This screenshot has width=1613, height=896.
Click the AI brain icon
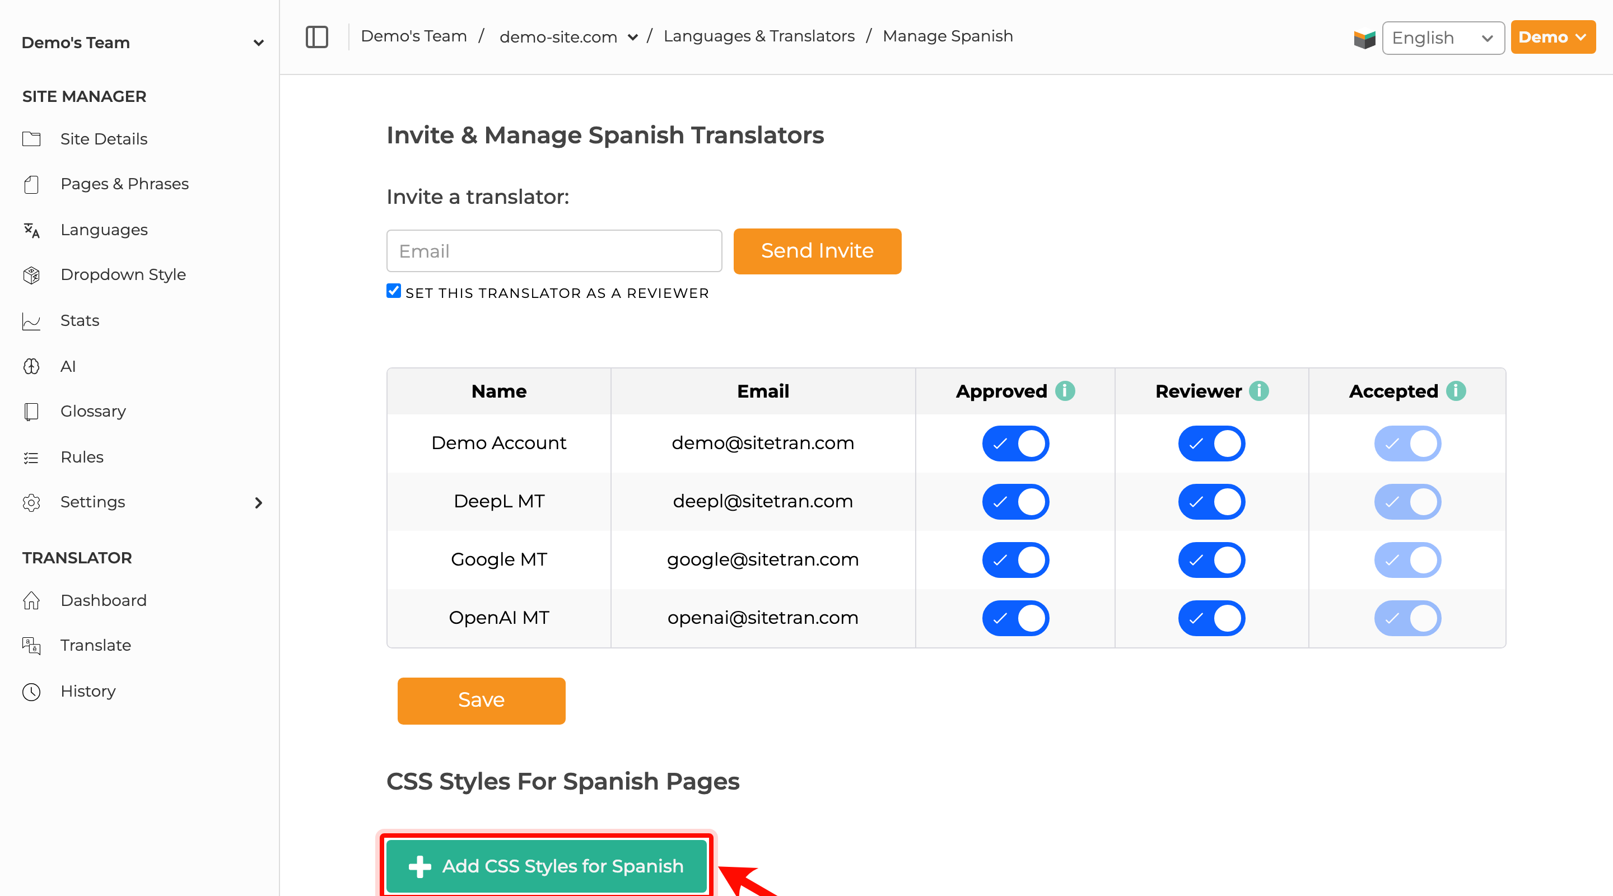pos(31,366)
